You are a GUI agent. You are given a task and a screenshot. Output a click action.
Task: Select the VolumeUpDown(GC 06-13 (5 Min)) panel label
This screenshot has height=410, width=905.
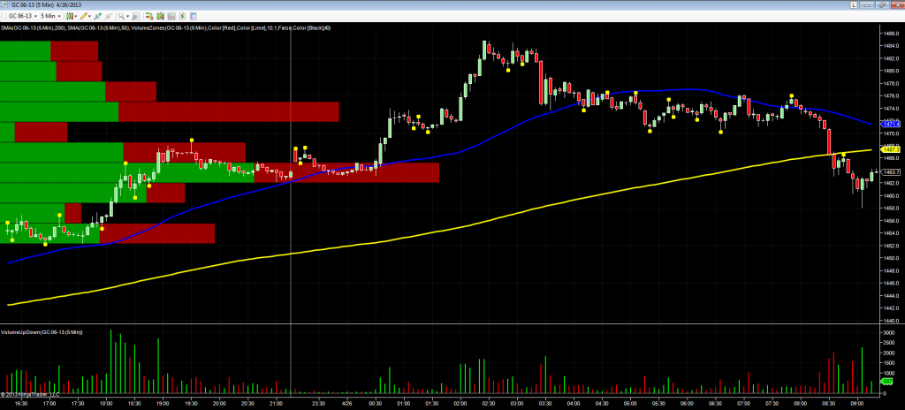[x=42, y=332]
